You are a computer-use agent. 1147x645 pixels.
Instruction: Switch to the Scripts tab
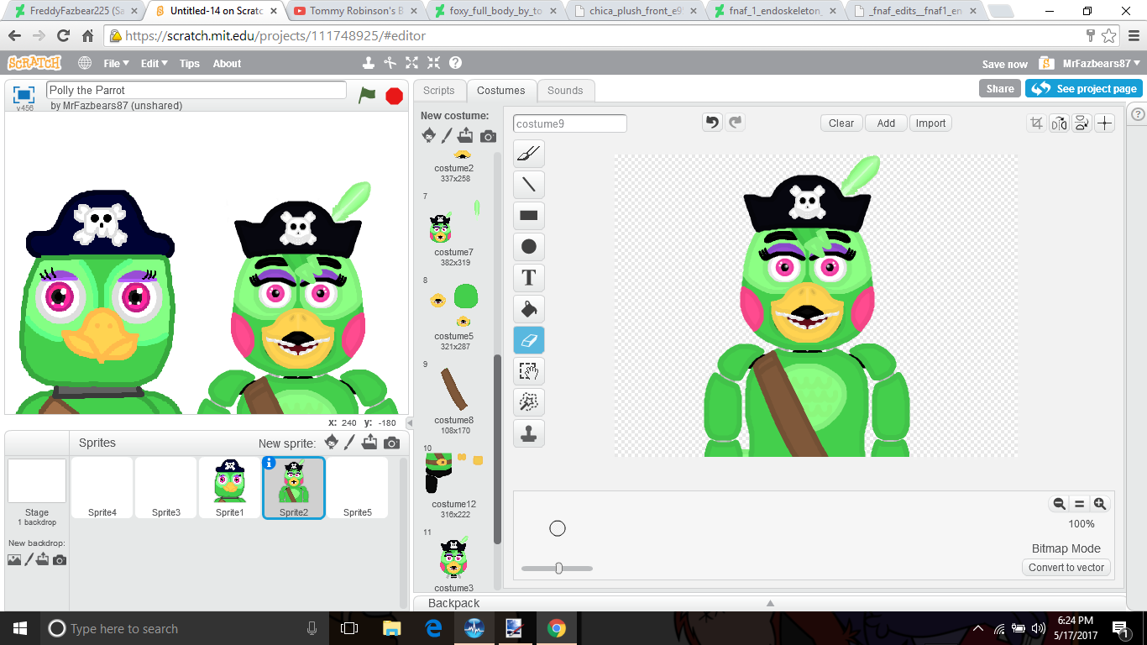438,91
